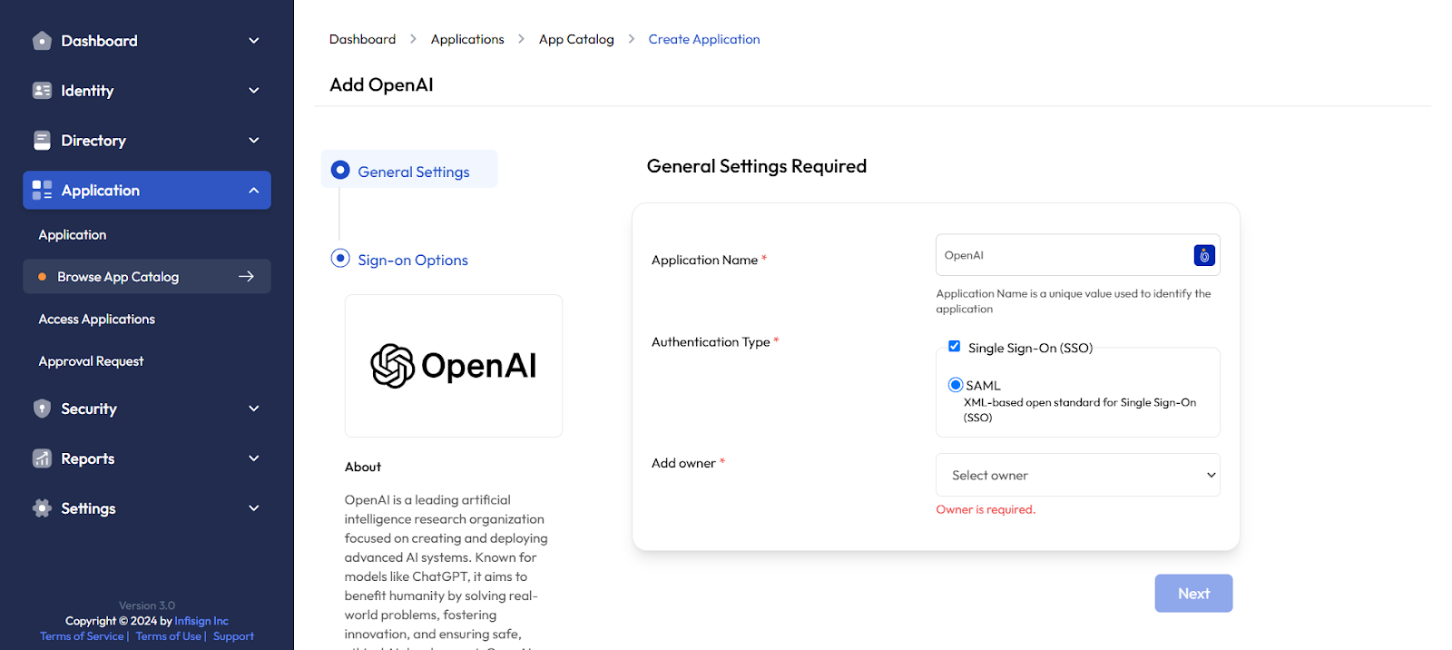The image size is (1452, 650).
Task: Expand the Reports menu chevron
Action: pyautogui.click(x=254, y=458)
